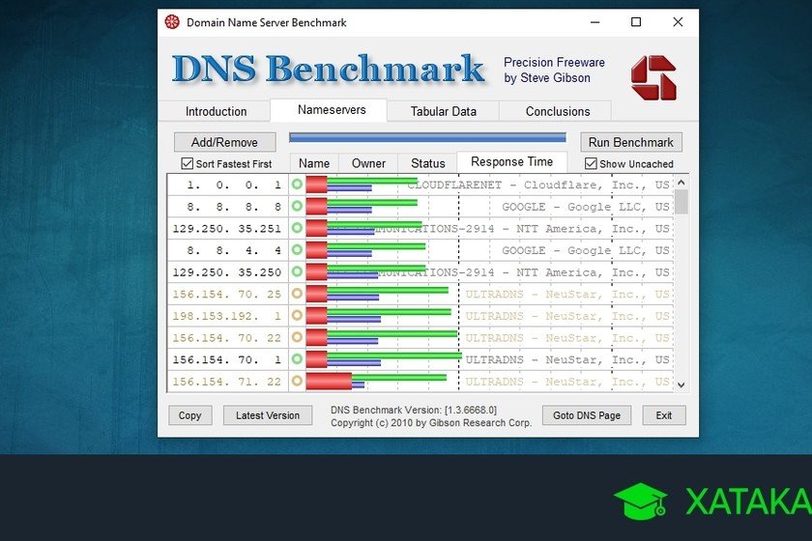Select the Introduction tab

point(216,111)
